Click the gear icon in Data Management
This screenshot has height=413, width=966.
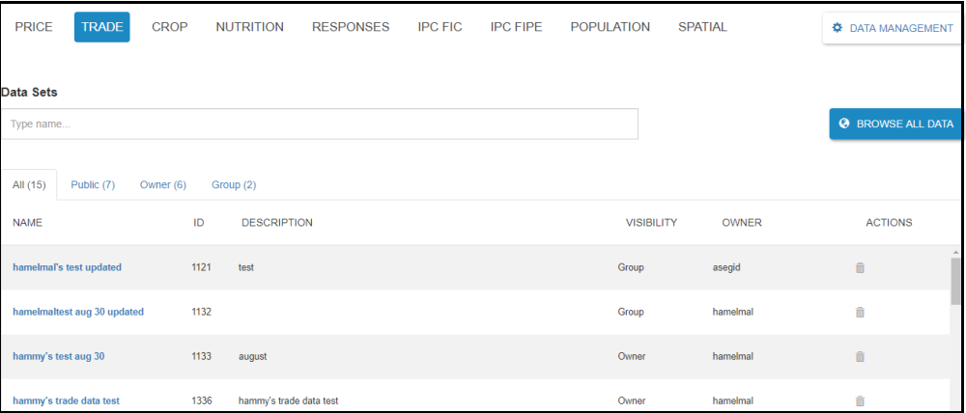tap(838, 28)
